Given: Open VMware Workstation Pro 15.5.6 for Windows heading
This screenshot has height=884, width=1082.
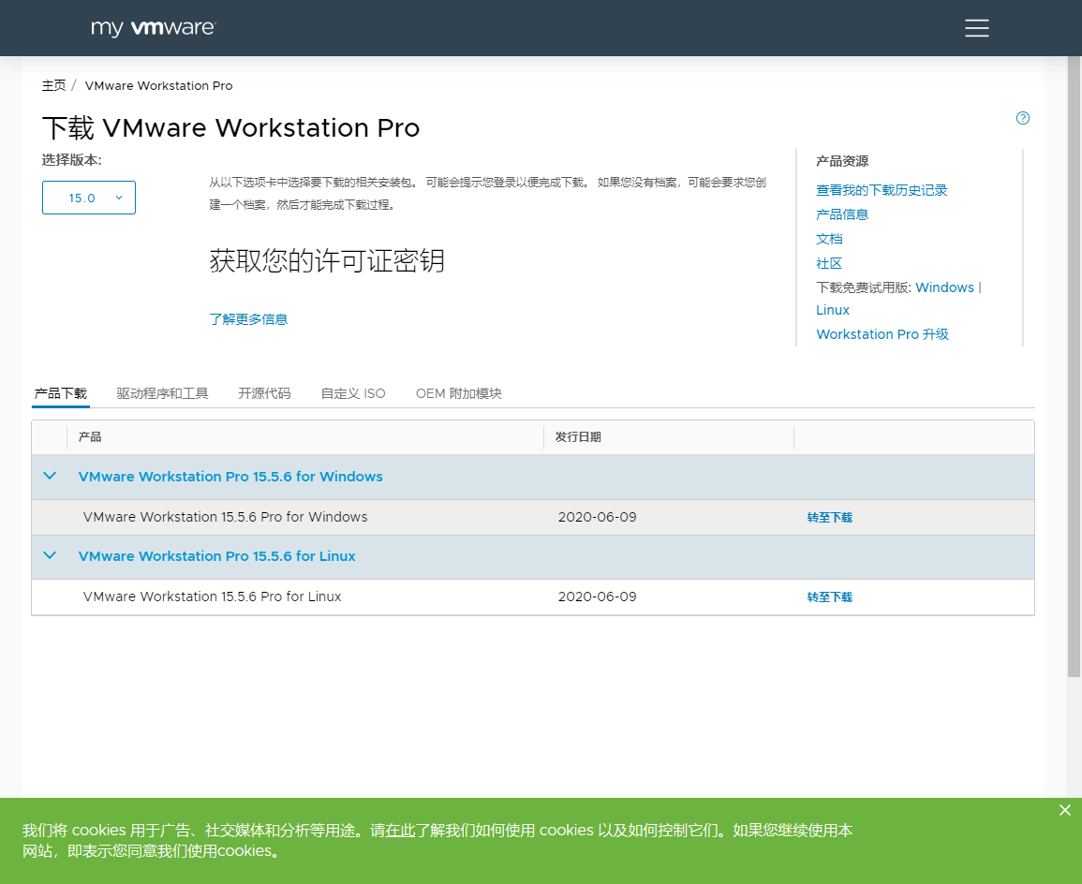Looking at the screenshot, I should pyautogui.click(x=230, y=477).
